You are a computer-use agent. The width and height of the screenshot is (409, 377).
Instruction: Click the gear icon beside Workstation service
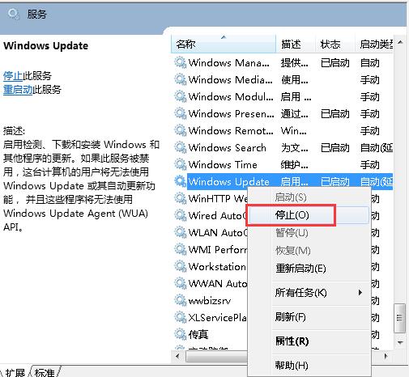coord(180,266)
